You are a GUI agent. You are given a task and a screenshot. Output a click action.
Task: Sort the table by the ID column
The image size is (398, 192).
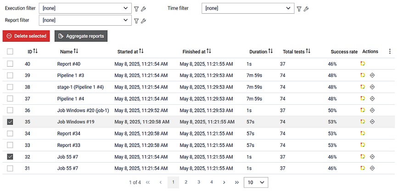point(35,51)
